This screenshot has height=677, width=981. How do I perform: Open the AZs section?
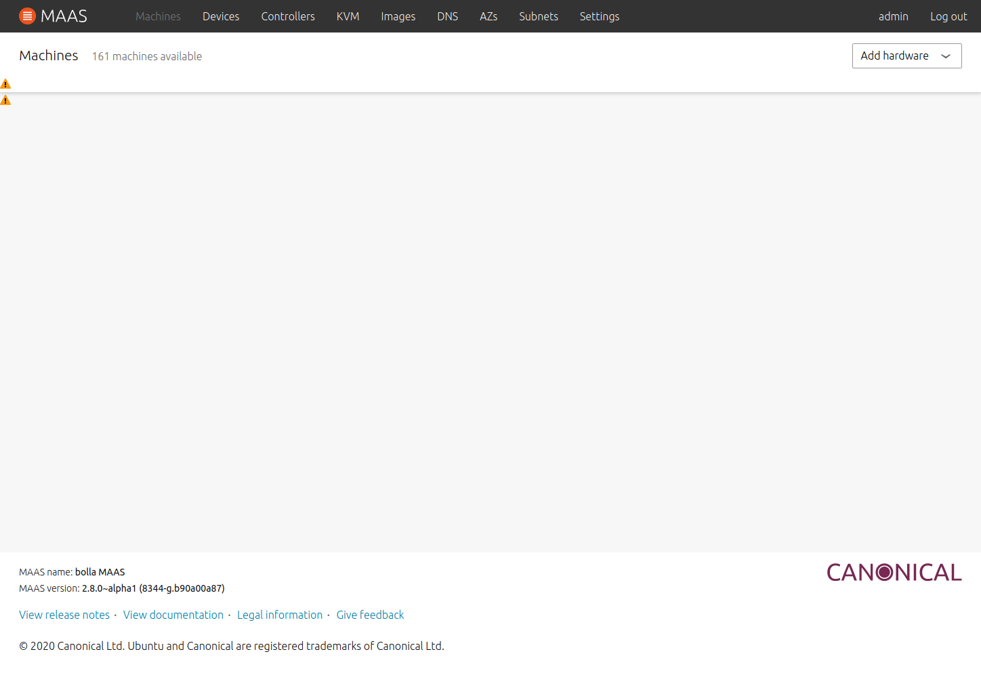coord(488,16)
